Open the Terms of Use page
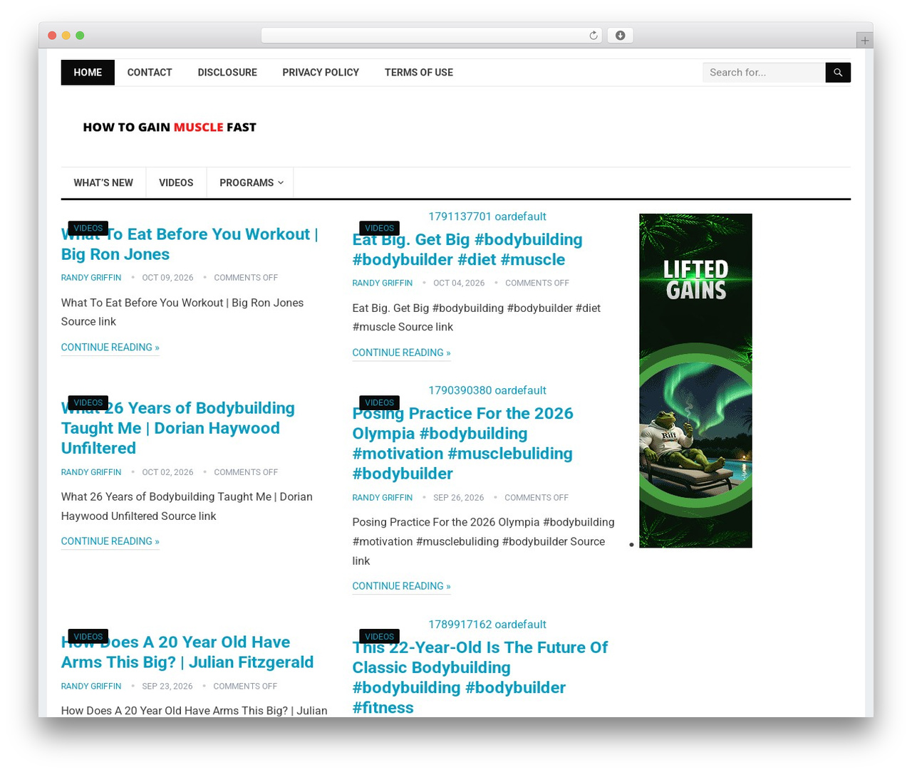This screenshot has height=772, width=912. coord(419,73)
